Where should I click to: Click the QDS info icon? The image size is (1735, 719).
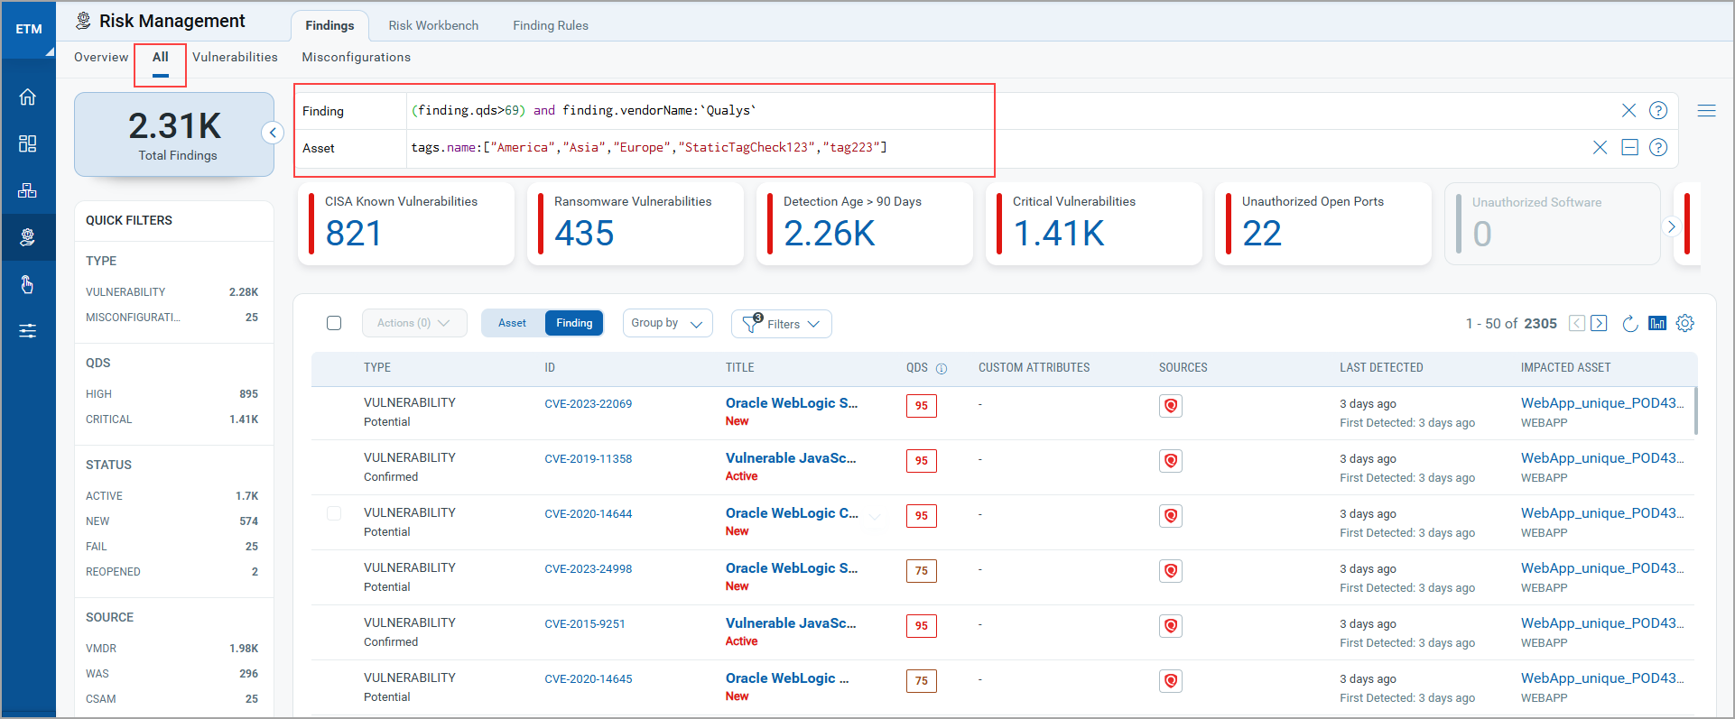(942, 368)
